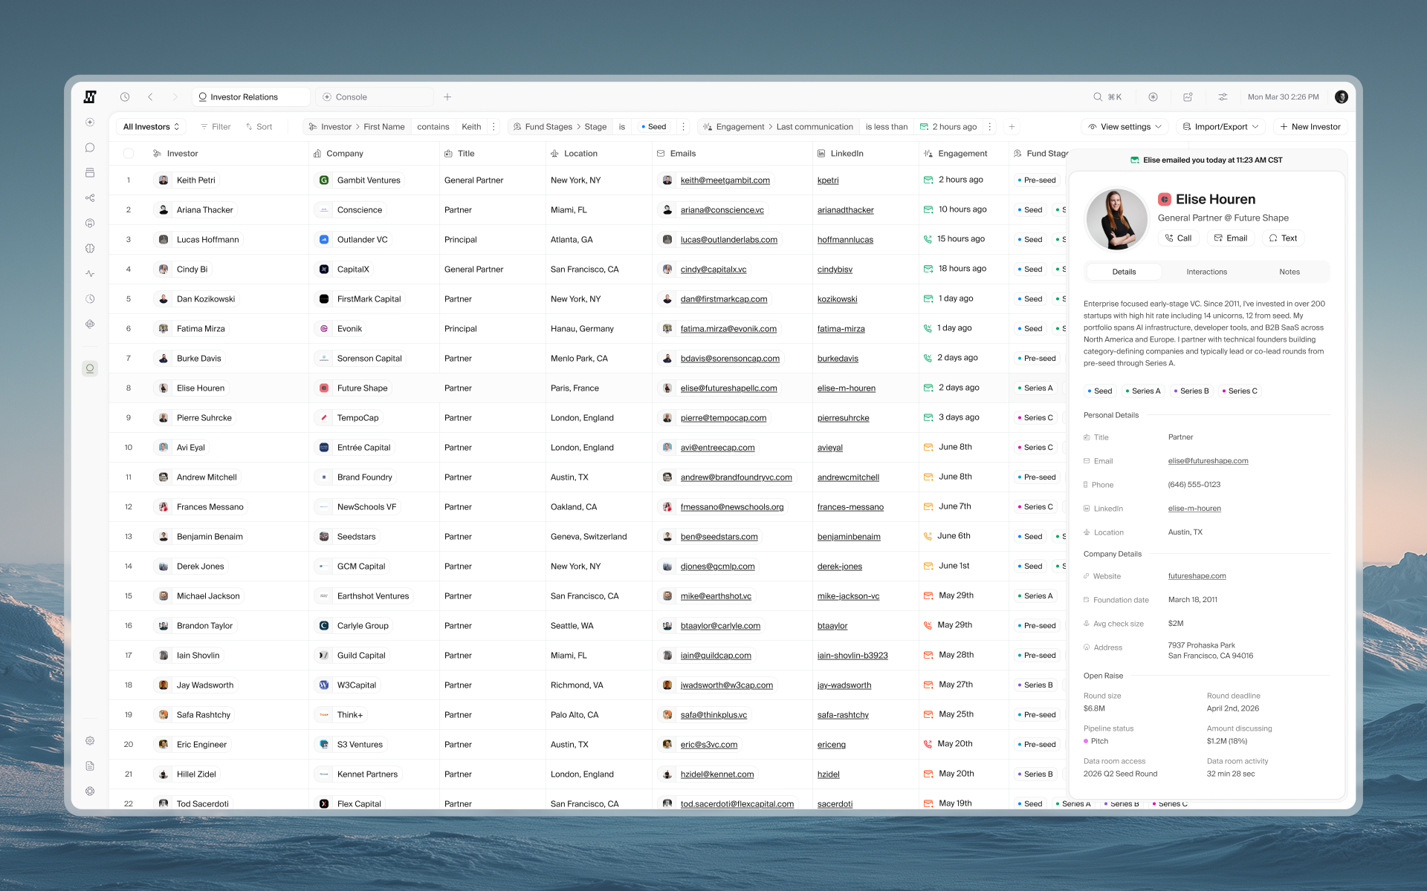Edit the 'Keith' filter value field

(471, 127)
